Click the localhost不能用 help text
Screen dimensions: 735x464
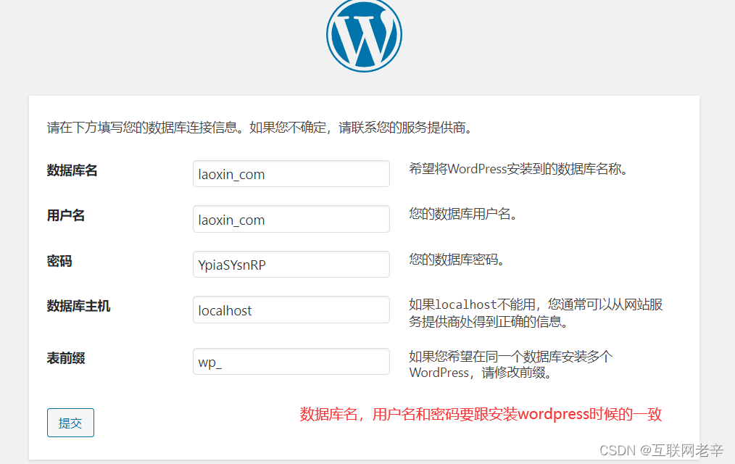pos(536,313)
